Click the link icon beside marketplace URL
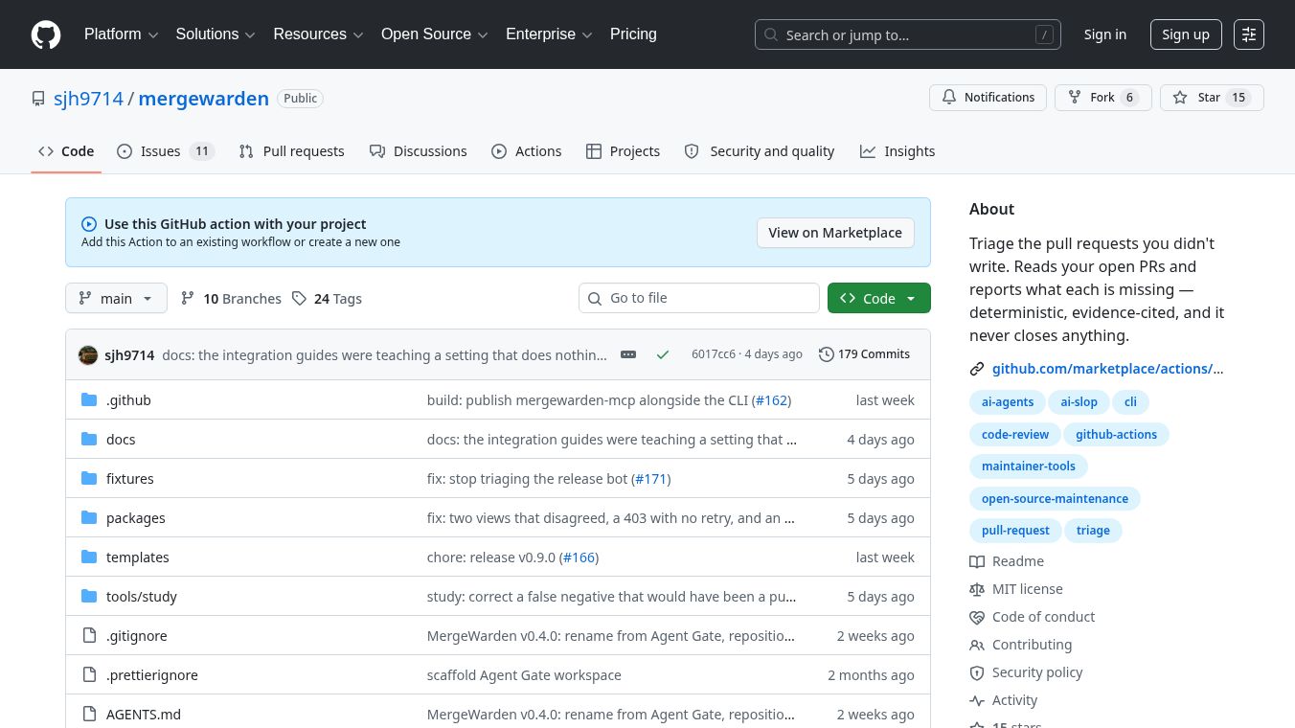Viewport: 1295px width, 728px height. coord(977,369)
